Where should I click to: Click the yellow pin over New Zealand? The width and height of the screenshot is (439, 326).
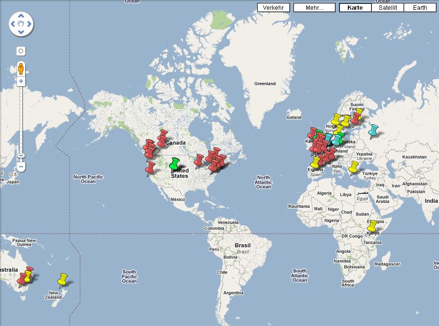tap(62, 280)
